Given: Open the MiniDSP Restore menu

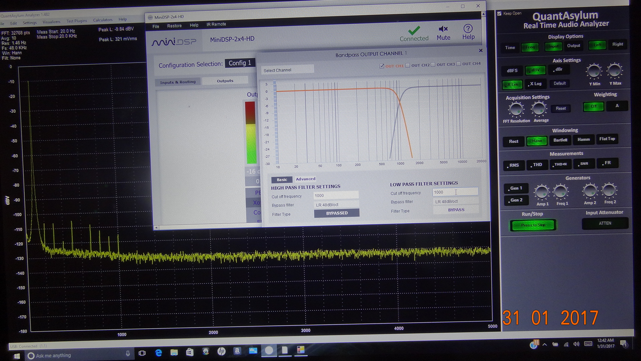Looking at the screenshot, I should (174, 26).
